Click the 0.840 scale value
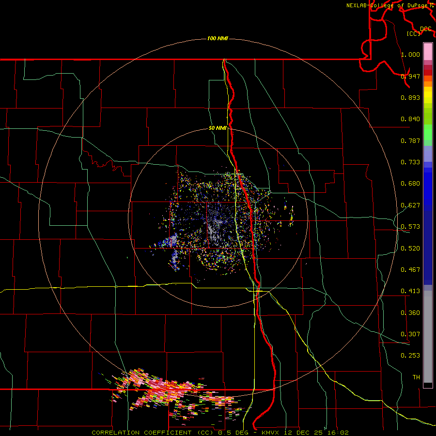Screen dimensions: 436x436 coord(410,119)
